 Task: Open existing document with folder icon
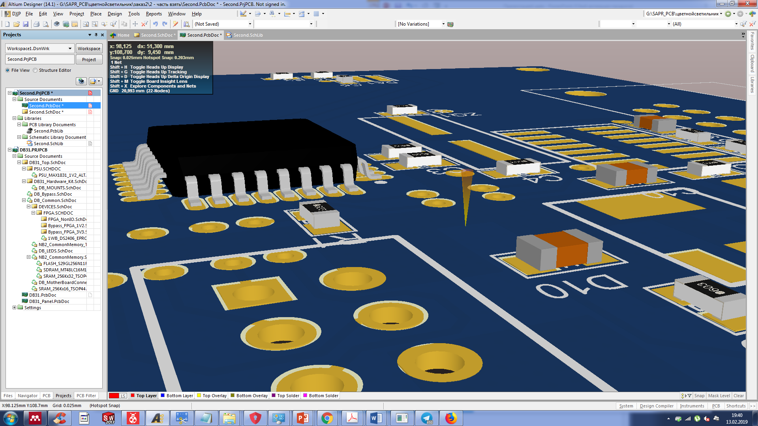pos(16,24)
